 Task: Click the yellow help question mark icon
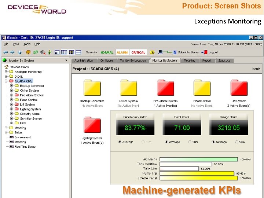[152, 52]
